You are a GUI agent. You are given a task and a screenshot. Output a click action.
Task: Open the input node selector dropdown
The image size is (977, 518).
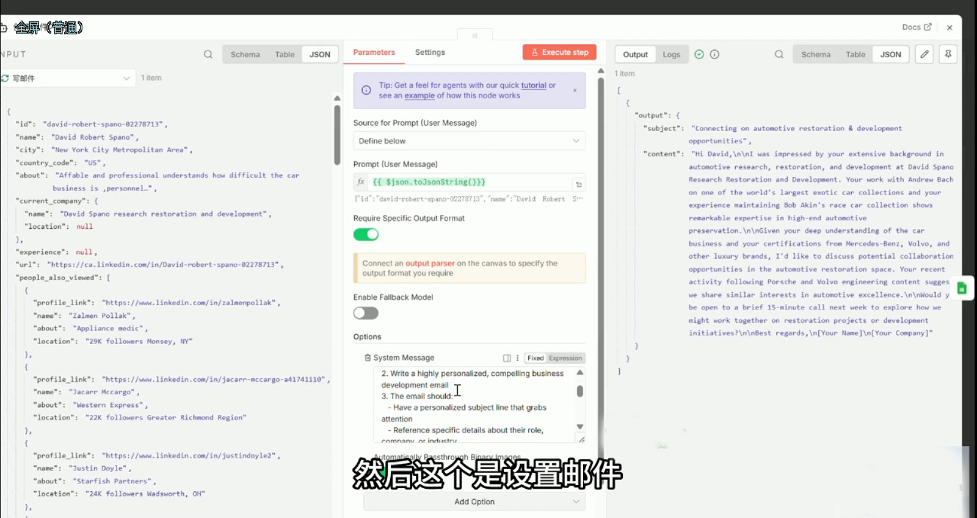click(x=67, y=78)
